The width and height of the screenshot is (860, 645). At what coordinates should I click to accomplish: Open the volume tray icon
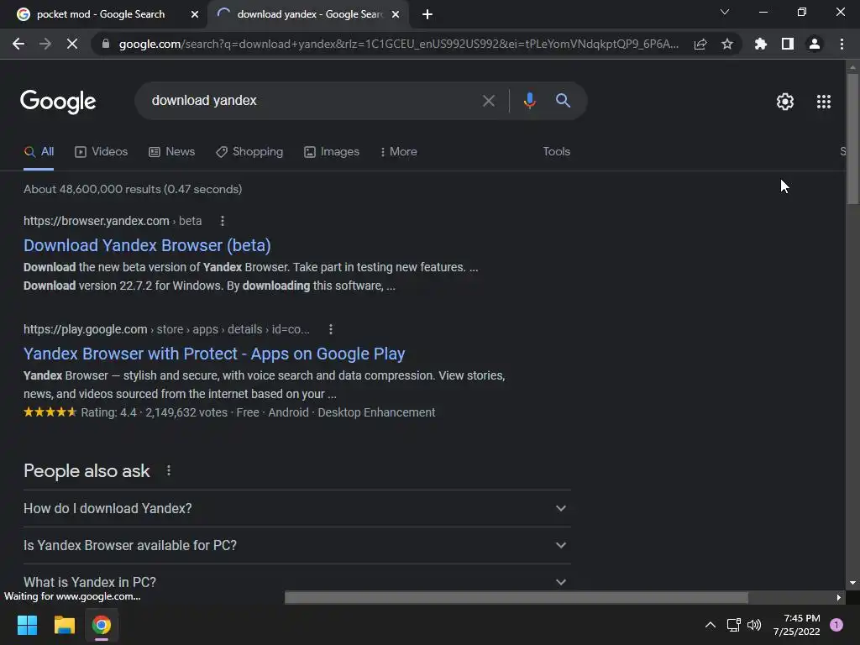point(754,625)
